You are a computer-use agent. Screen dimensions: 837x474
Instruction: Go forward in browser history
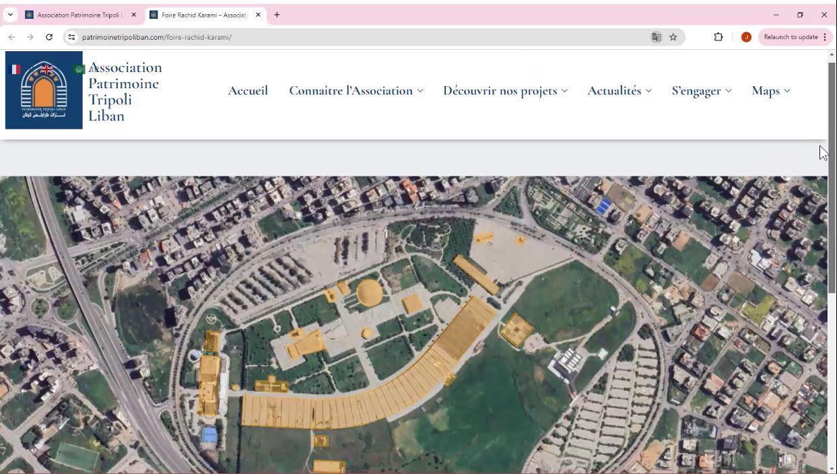(x=30, y=37)
